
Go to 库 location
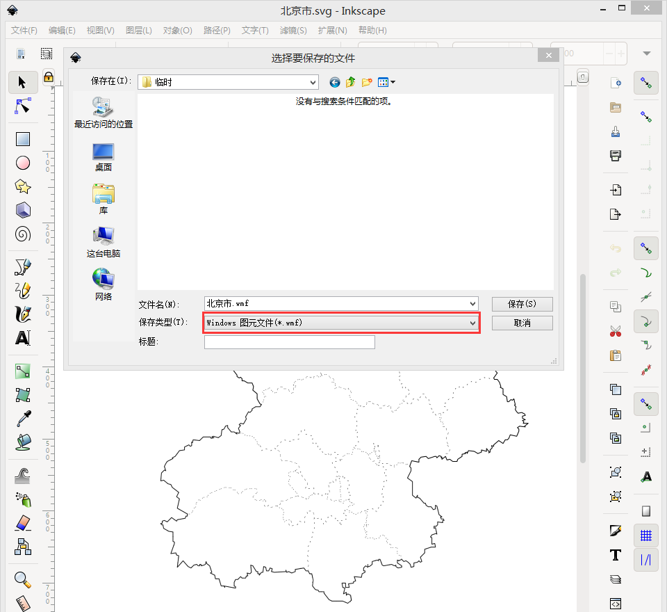point(104,200)
